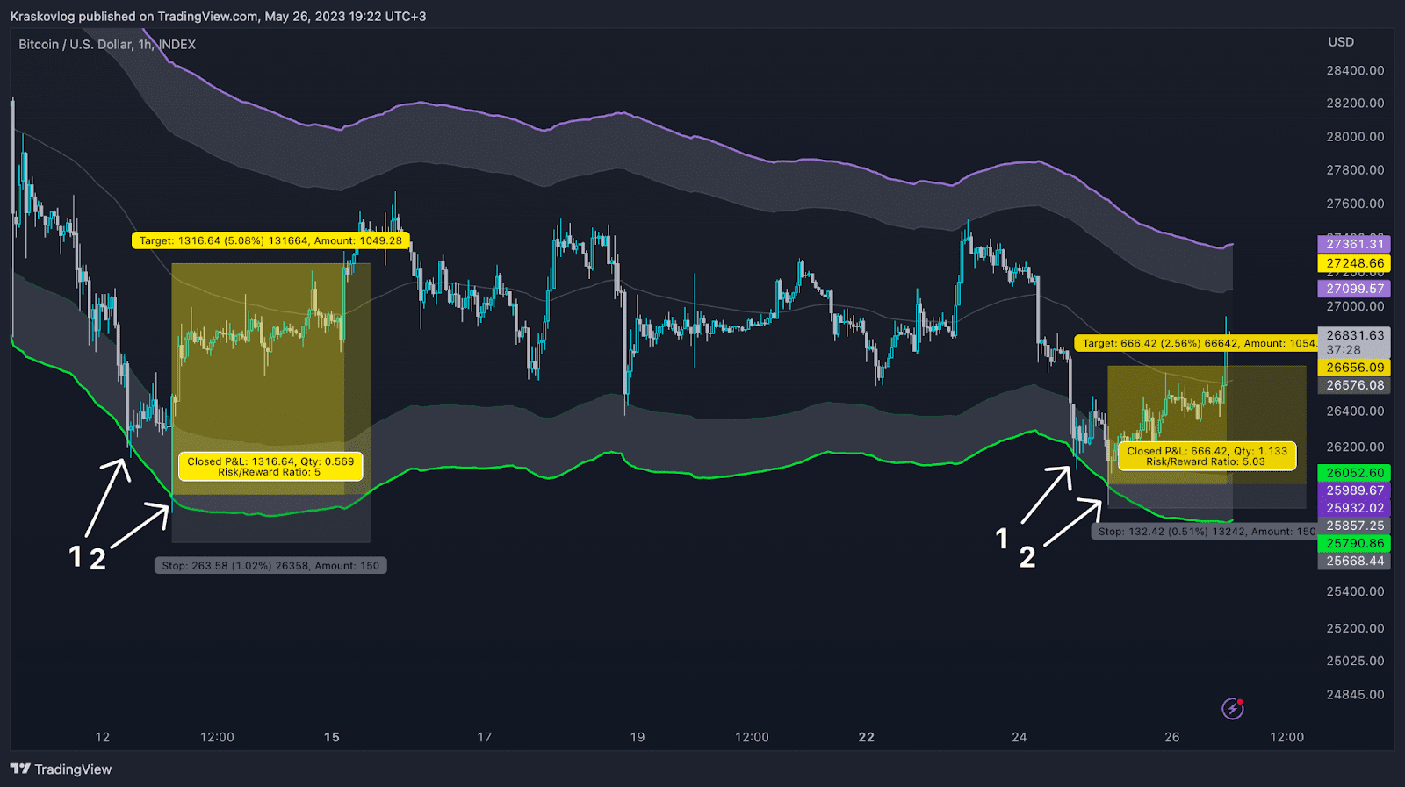Select the purple 27361.31 price label
1405x787 pixels.
1354,244
